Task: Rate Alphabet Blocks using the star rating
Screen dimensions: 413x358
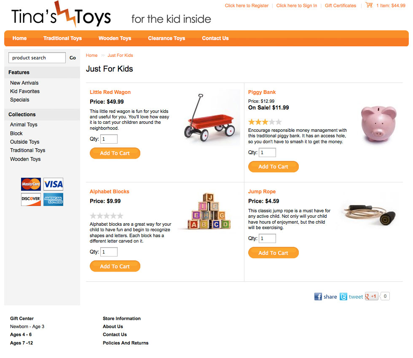Action: click(x=106, y=216)
